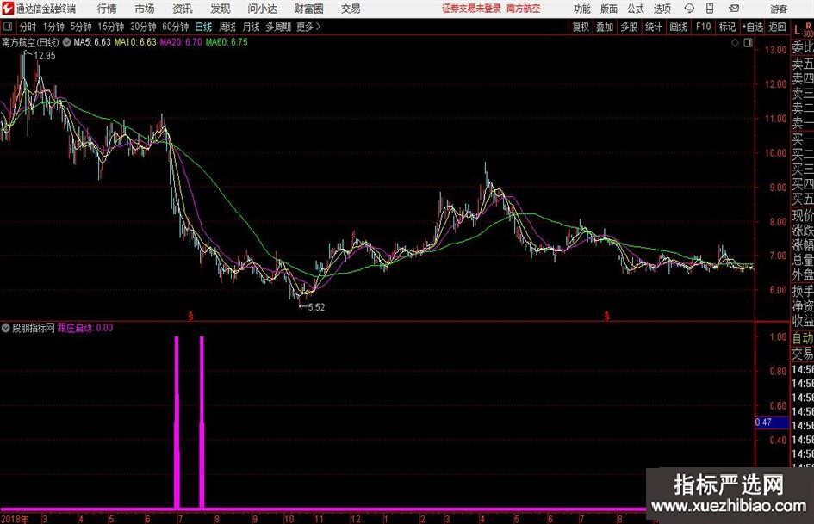814x524 pixels.
Task: Switch to 30分钟 period
Action: pos(143,27)
